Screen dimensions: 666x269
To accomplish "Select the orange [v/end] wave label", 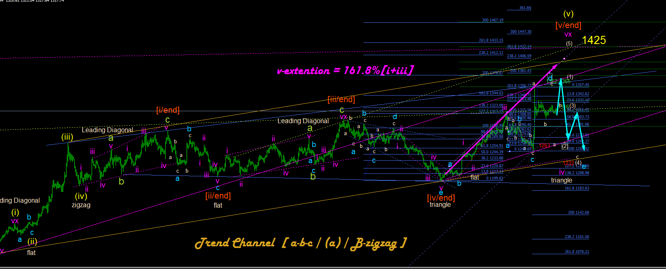I will pyautogui.click(x=569, y=25).
